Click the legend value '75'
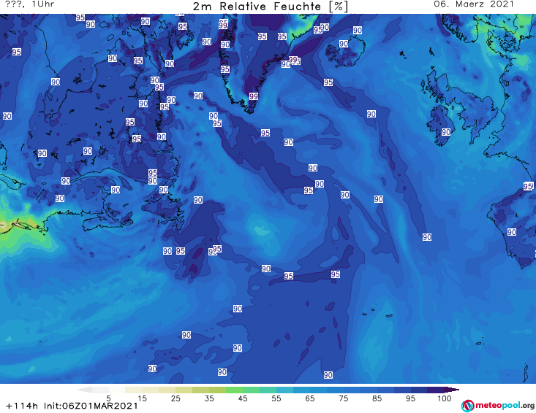This screenshot has height=413, width=536. (343, 398)
